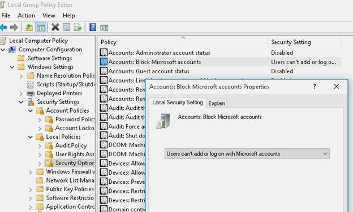Image resolution: width=353 pixels, height=212 pixels.
Task: Click the Export List toolbar icon
Action: (78, 28)
